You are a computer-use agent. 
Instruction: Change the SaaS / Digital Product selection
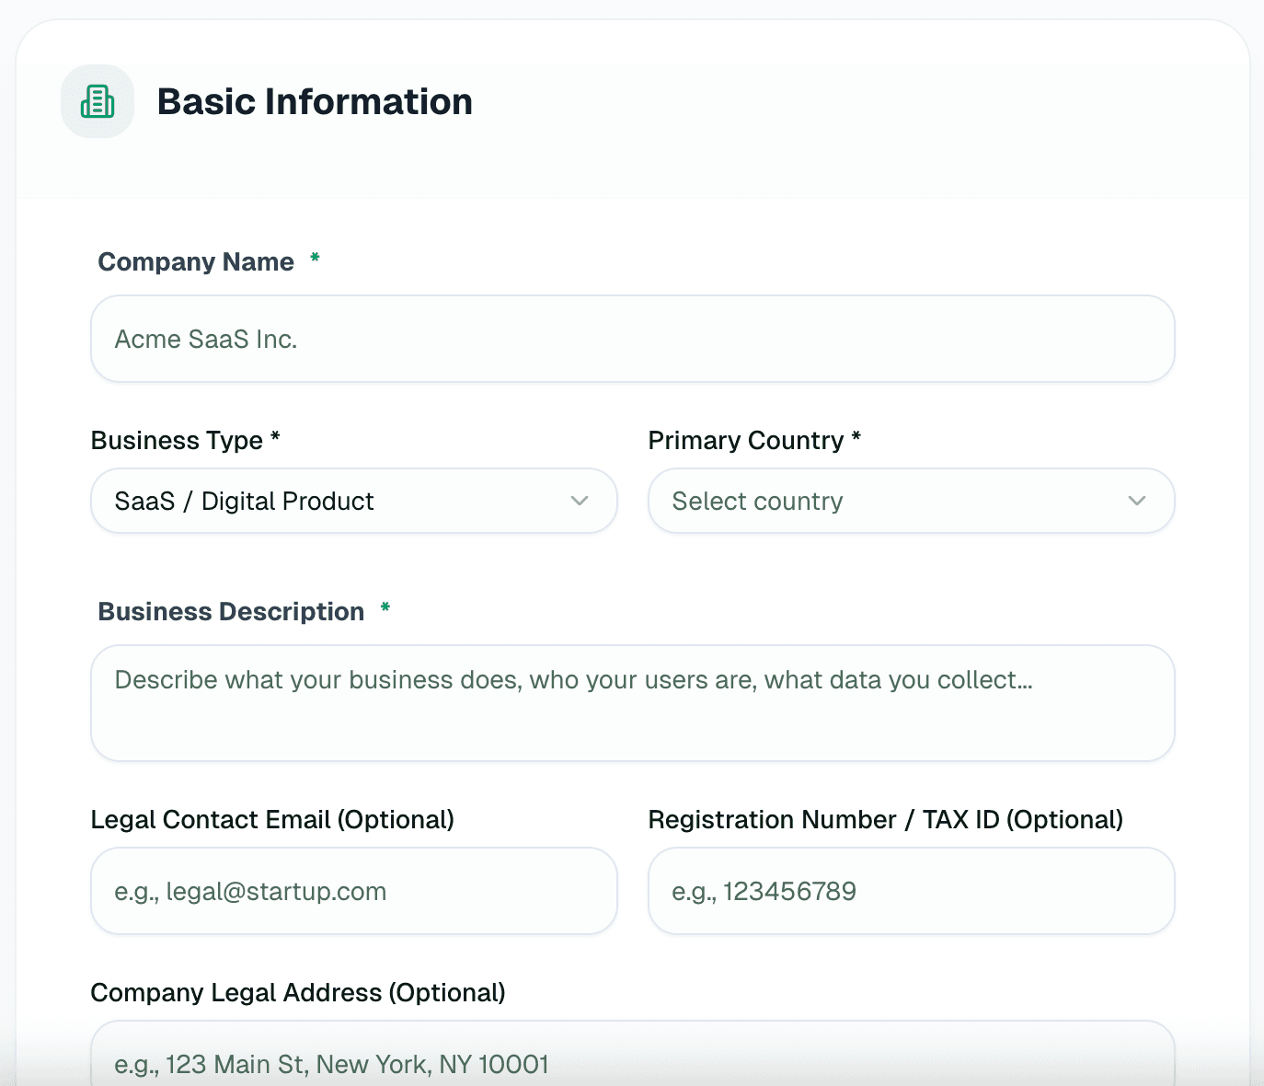click(354, 501)
